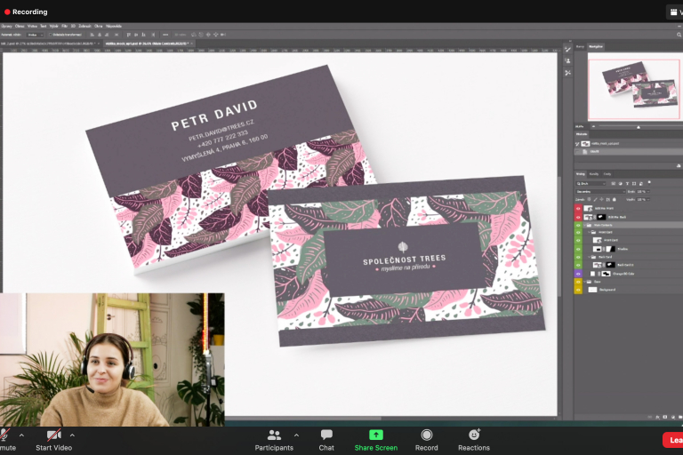Open the Reactions emoji icon

click(474, 435)
